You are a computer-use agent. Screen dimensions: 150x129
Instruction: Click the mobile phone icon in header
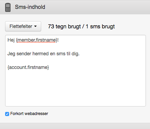[x=8, y=8]
